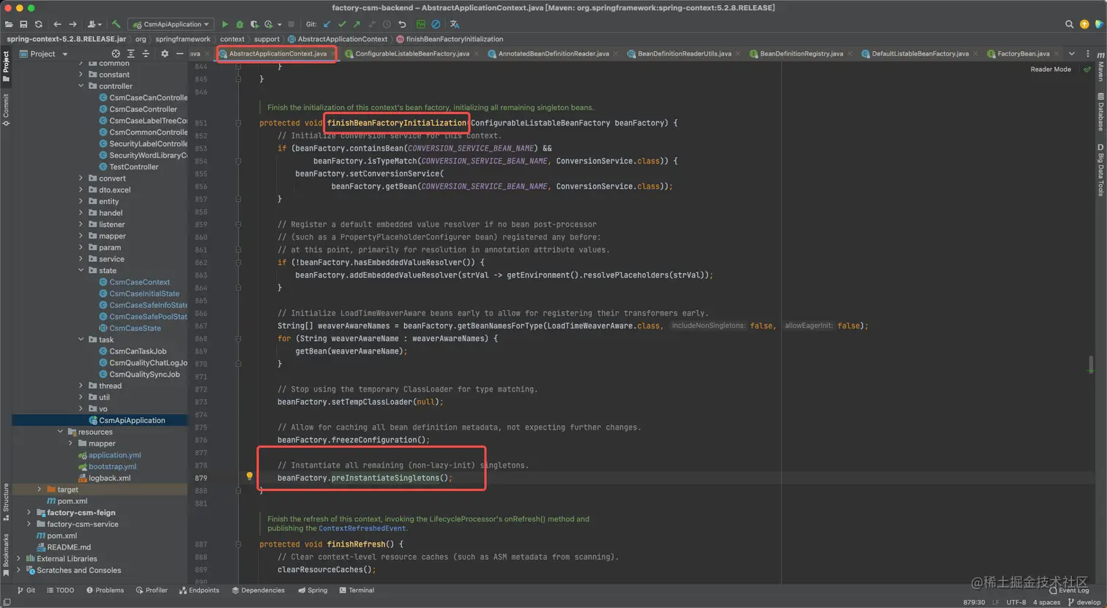
Task: Update project with the blue Git arrow
Action: pyautogui.click(x=327, y=24)
